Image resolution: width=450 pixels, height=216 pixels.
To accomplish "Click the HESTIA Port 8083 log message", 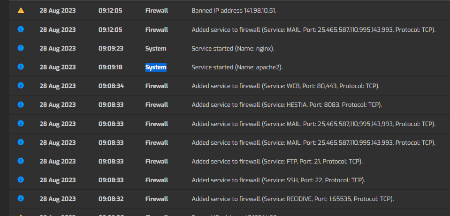I will coord(287,105).
